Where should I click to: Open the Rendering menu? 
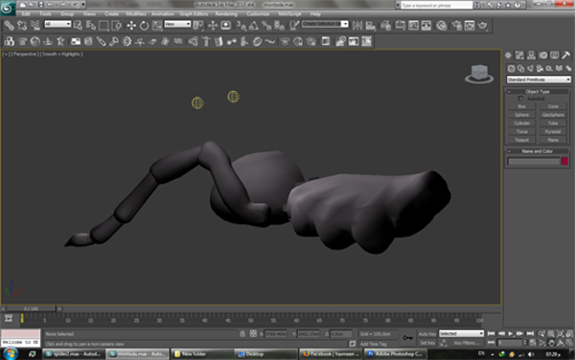pyautogui.click(x=226, y=14)
